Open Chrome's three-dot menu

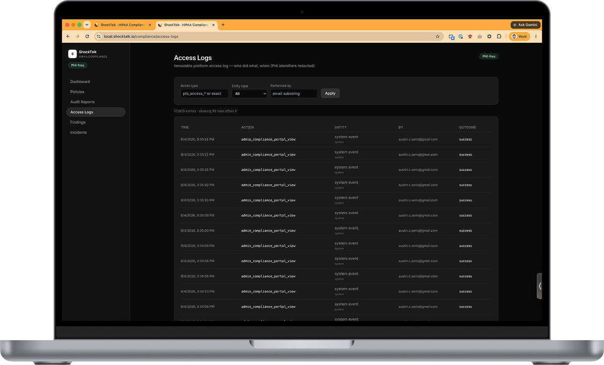pyautogui.click(x=536, y=36)
